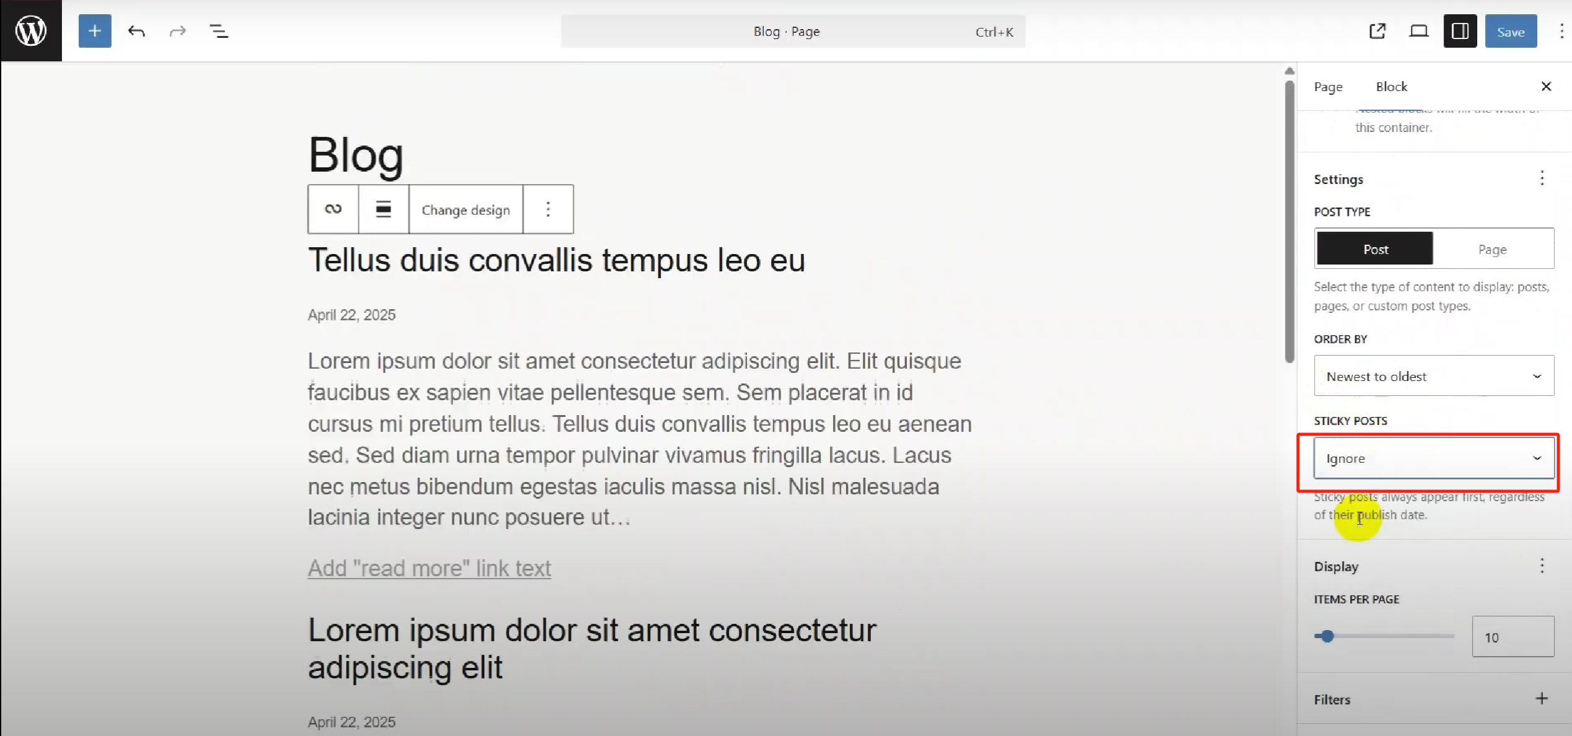View the page in a new tab

[x=1377, y=30]
